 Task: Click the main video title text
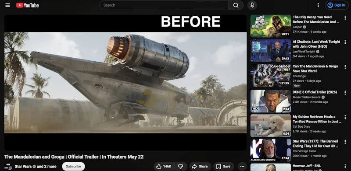tap(74, 157)
